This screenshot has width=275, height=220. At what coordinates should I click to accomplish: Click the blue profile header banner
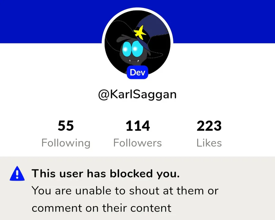[137, 21]
